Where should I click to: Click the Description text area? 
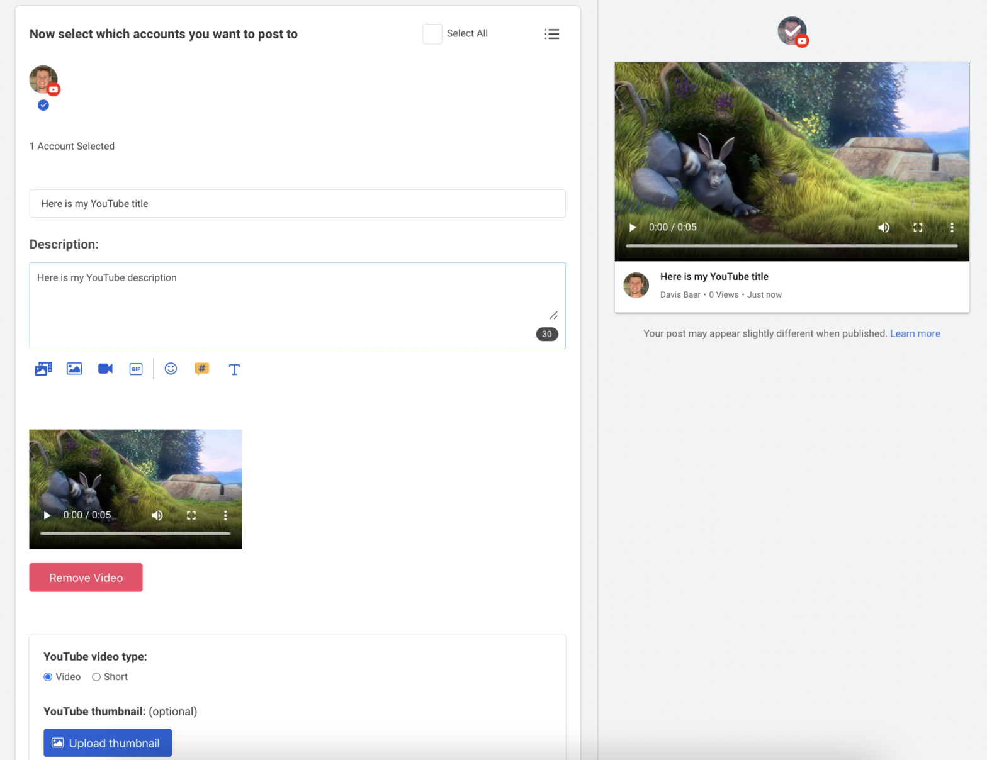(x=297, y=306)
